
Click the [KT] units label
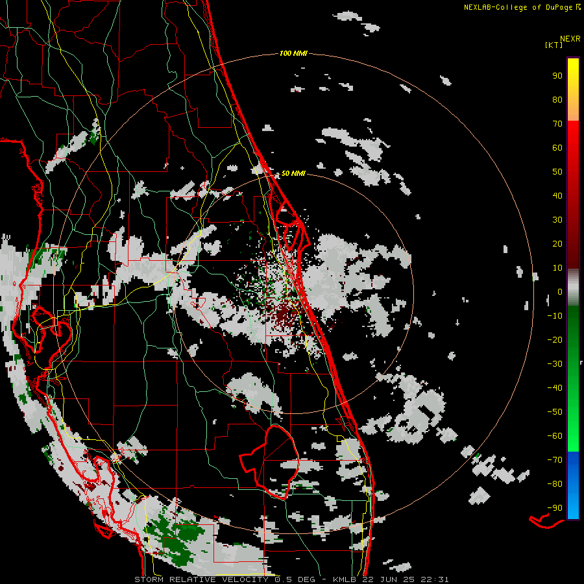554,45
